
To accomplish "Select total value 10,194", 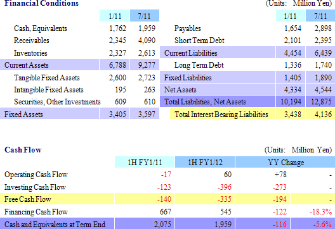I will tap(291, 102).
